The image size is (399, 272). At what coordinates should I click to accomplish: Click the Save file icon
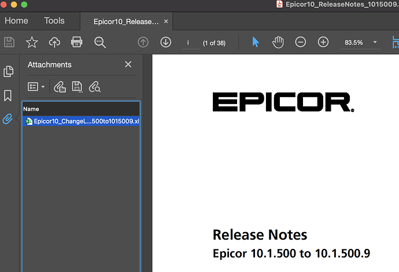(9, 42)
